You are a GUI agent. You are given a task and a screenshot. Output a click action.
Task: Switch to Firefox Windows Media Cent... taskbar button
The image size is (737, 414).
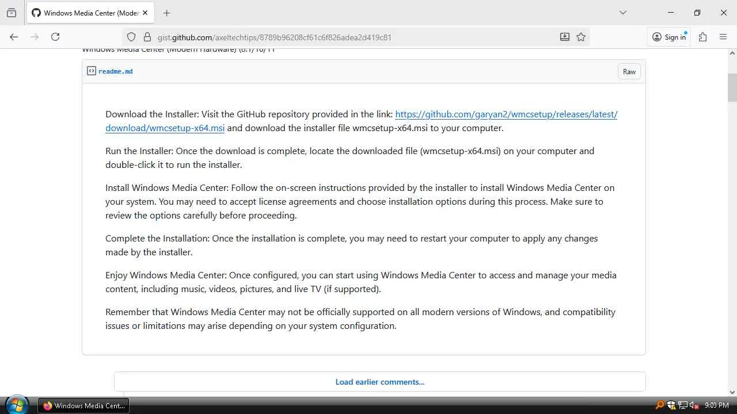pyautogui.click(x=84, y=405)
